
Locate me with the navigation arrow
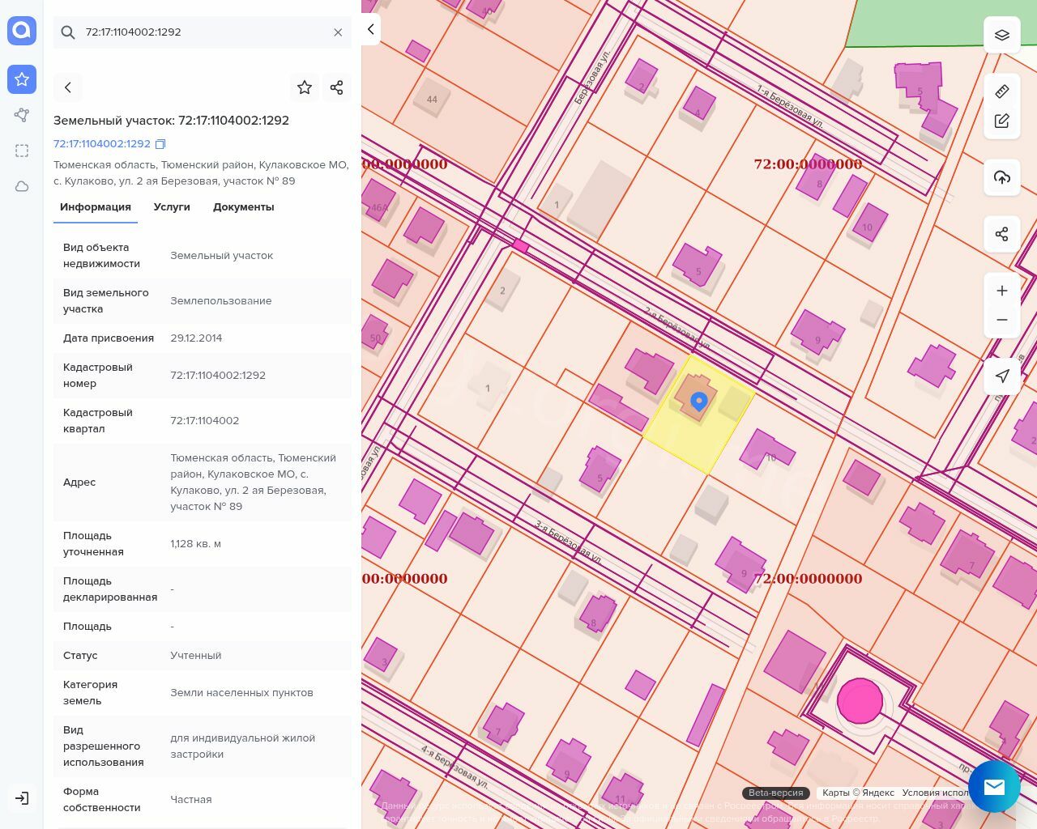coord(1001,376)
